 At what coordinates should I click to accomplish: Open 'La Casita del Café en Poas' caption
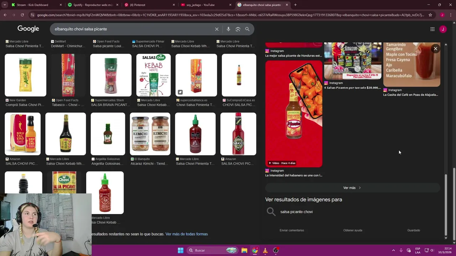pos(410,95)
